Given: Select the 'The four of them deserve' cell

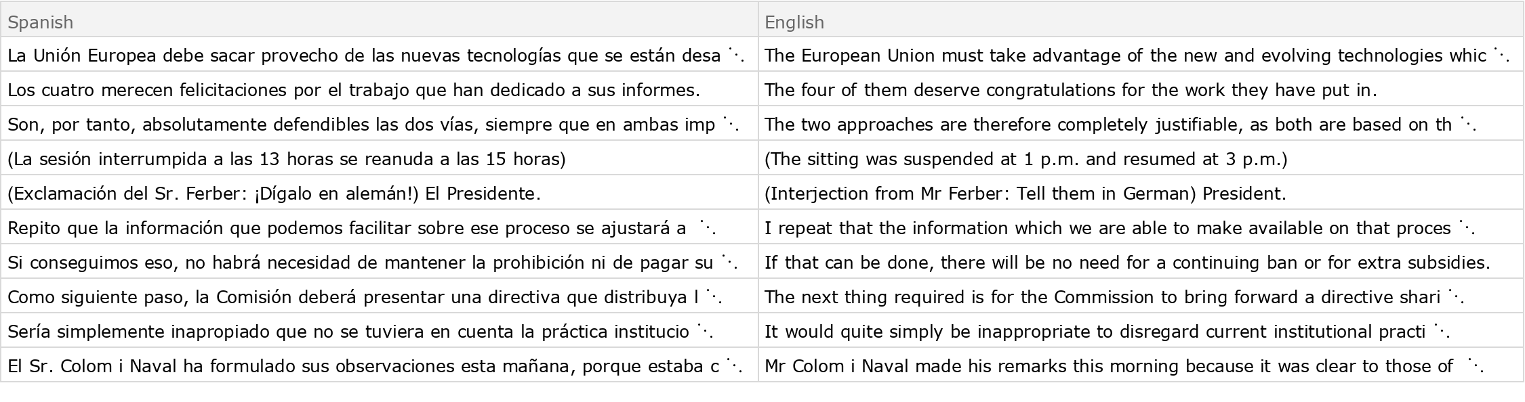Looking at the screenshot, I should (x=1071, y=90).
